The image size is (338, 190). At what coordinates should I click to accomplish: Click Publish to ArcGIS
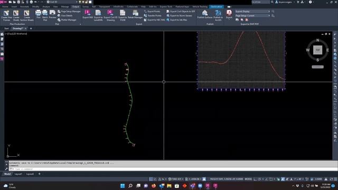tap(218, 15)
